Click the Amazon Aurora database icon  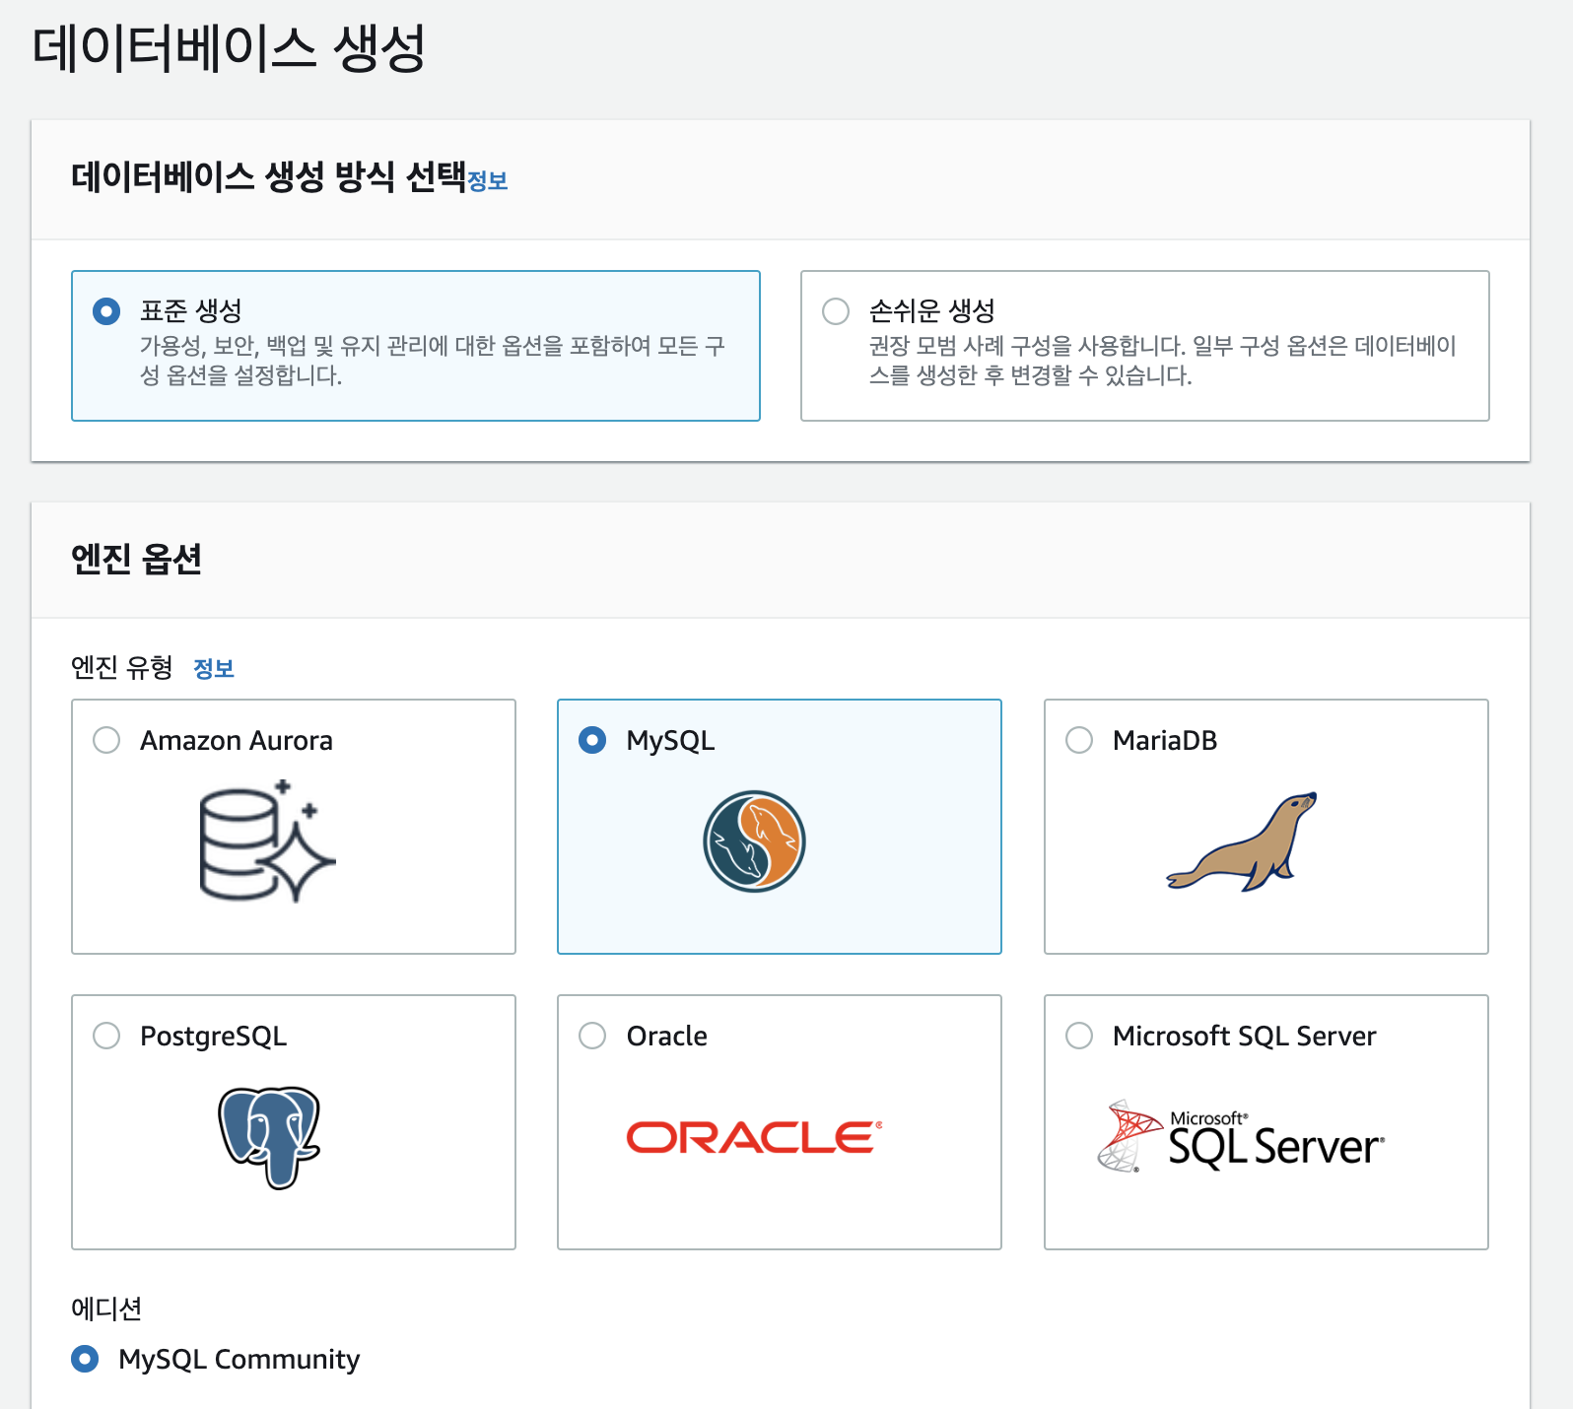coord(267,841)
